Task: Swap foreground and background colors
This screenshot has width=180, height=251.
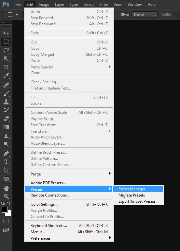Action: [x=9, y=203]
